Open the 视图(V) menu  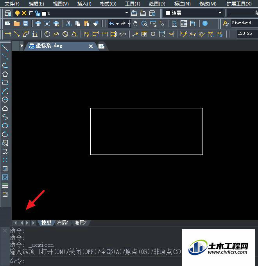(x=61, y=4)
